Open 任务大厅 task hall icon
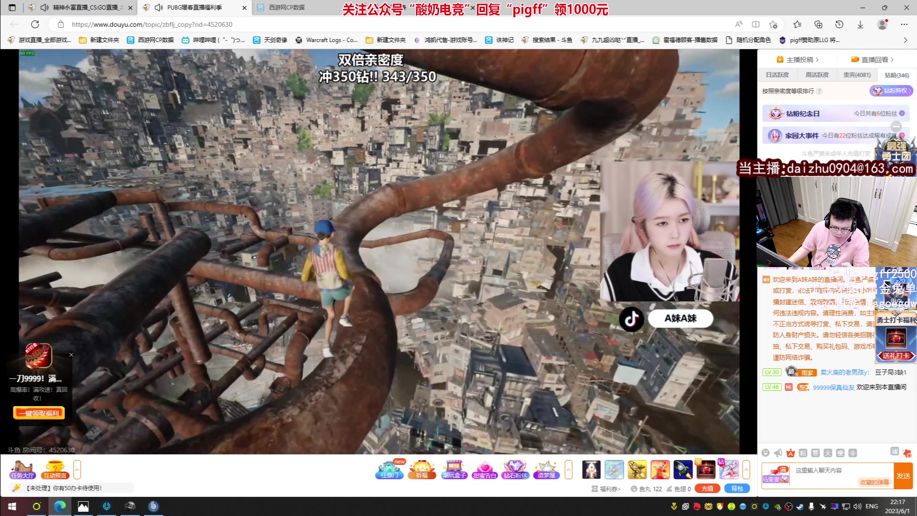 (22, 469)
